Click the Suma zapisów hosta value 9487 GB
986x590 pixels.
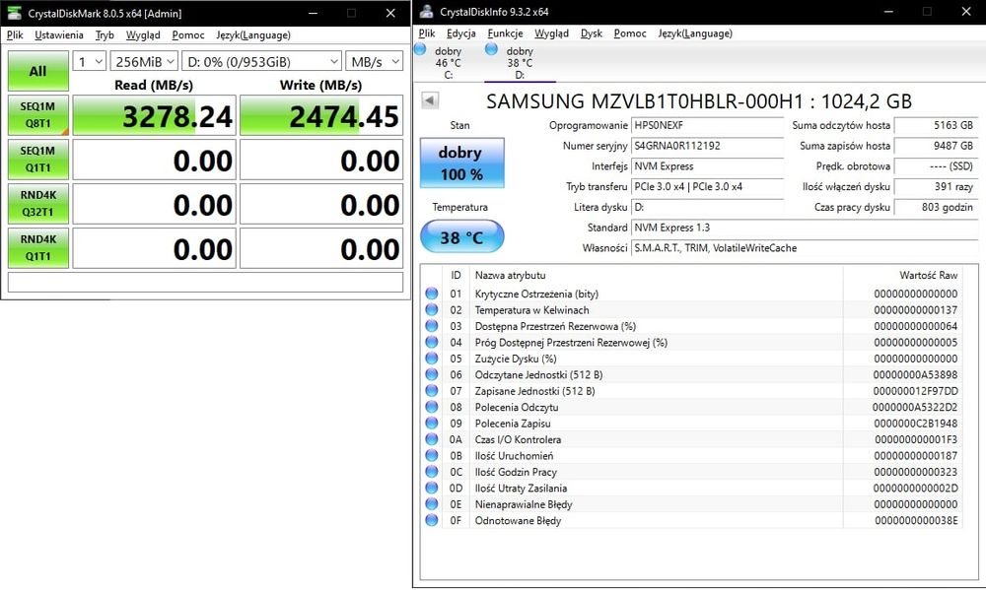937,146
